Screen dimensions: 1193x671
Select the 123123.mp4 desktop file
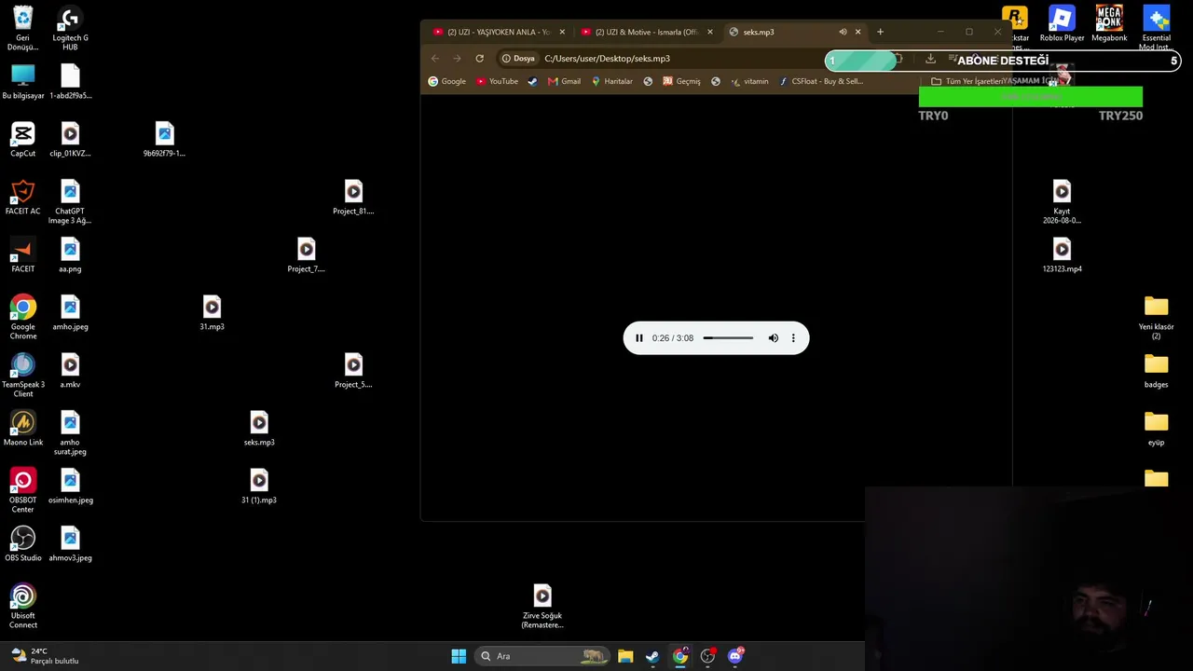(1062, 256)
